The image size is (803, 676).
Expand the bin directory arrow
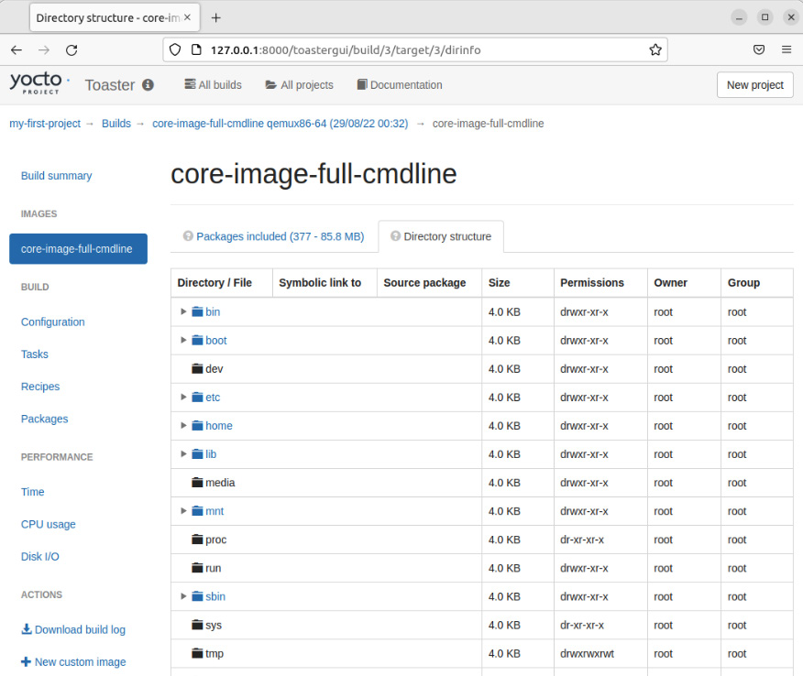click(183, 311)
